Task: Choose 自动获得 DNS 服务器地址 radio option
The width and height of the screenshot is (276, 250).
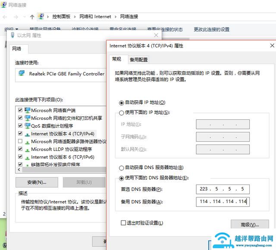Action: 121,167
